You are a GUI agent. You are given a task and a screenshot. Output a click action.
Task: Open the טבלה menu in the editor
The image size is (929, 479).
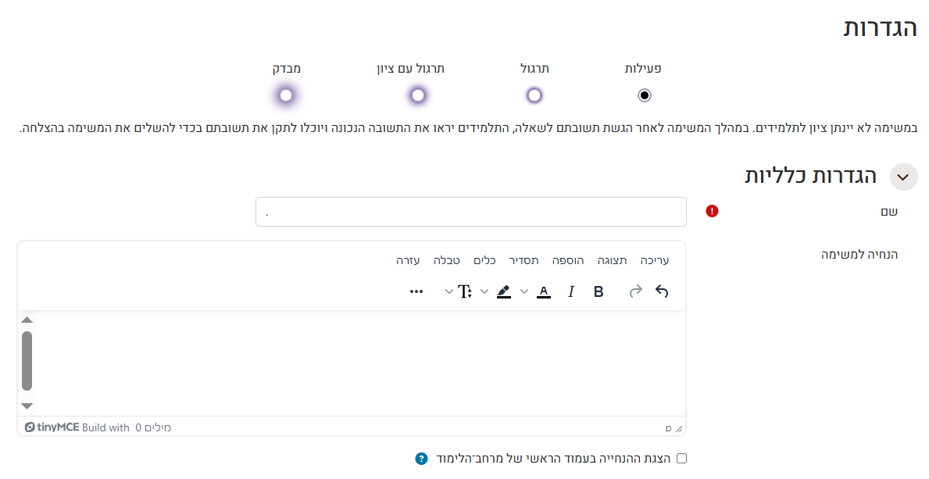click(x=446, y=259)
